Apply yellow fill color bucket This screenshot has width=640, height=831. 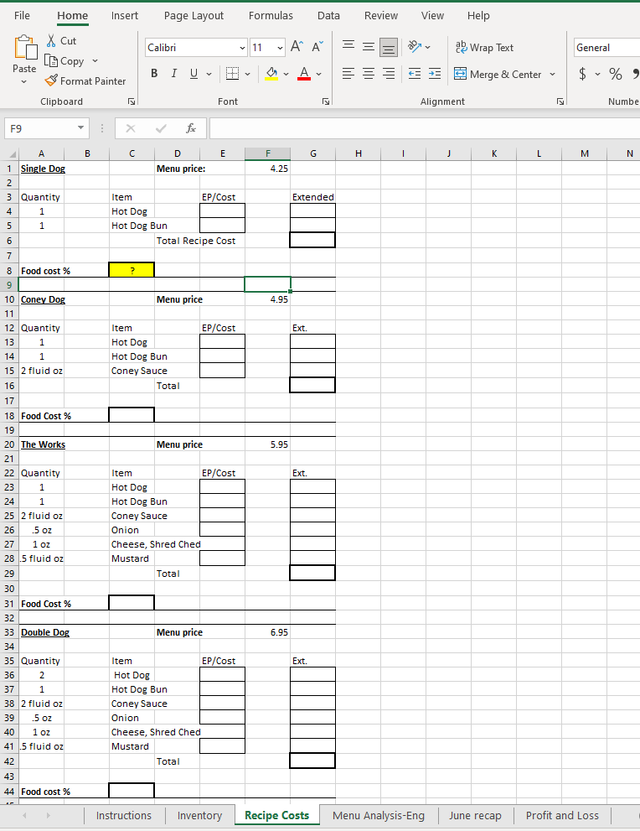(271, 74)
